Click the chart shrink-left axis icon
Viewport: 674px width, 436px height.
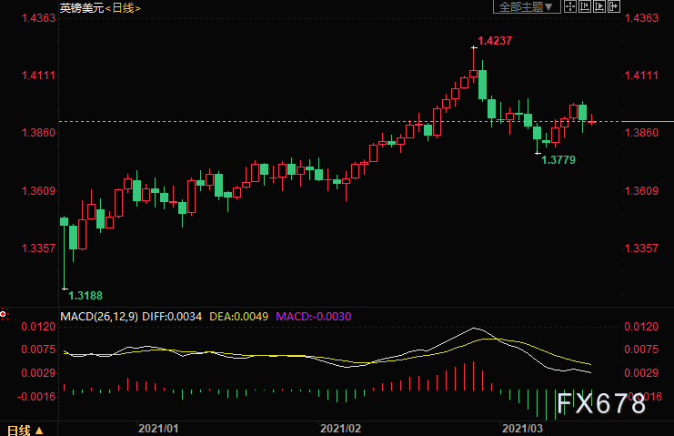[585, 6]
